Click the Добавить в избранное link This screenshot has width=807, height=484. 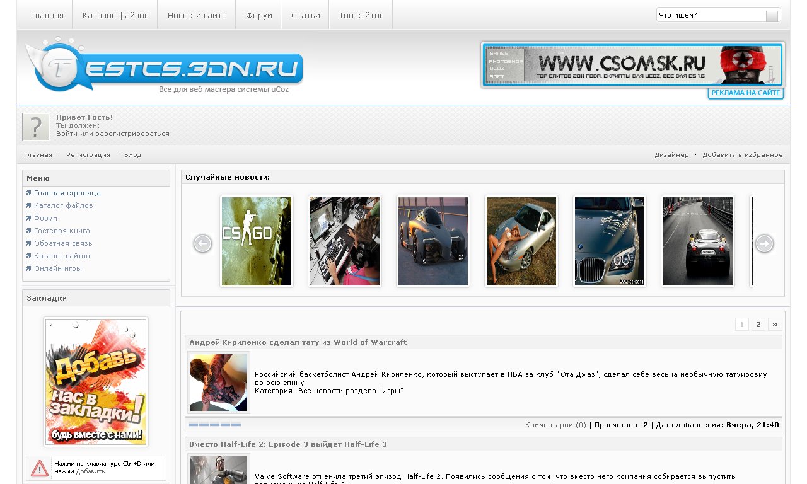tap(743, 155)
